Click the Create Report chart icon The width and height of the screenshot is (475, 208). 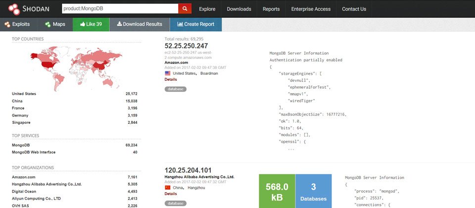click(x=180, y=24)
